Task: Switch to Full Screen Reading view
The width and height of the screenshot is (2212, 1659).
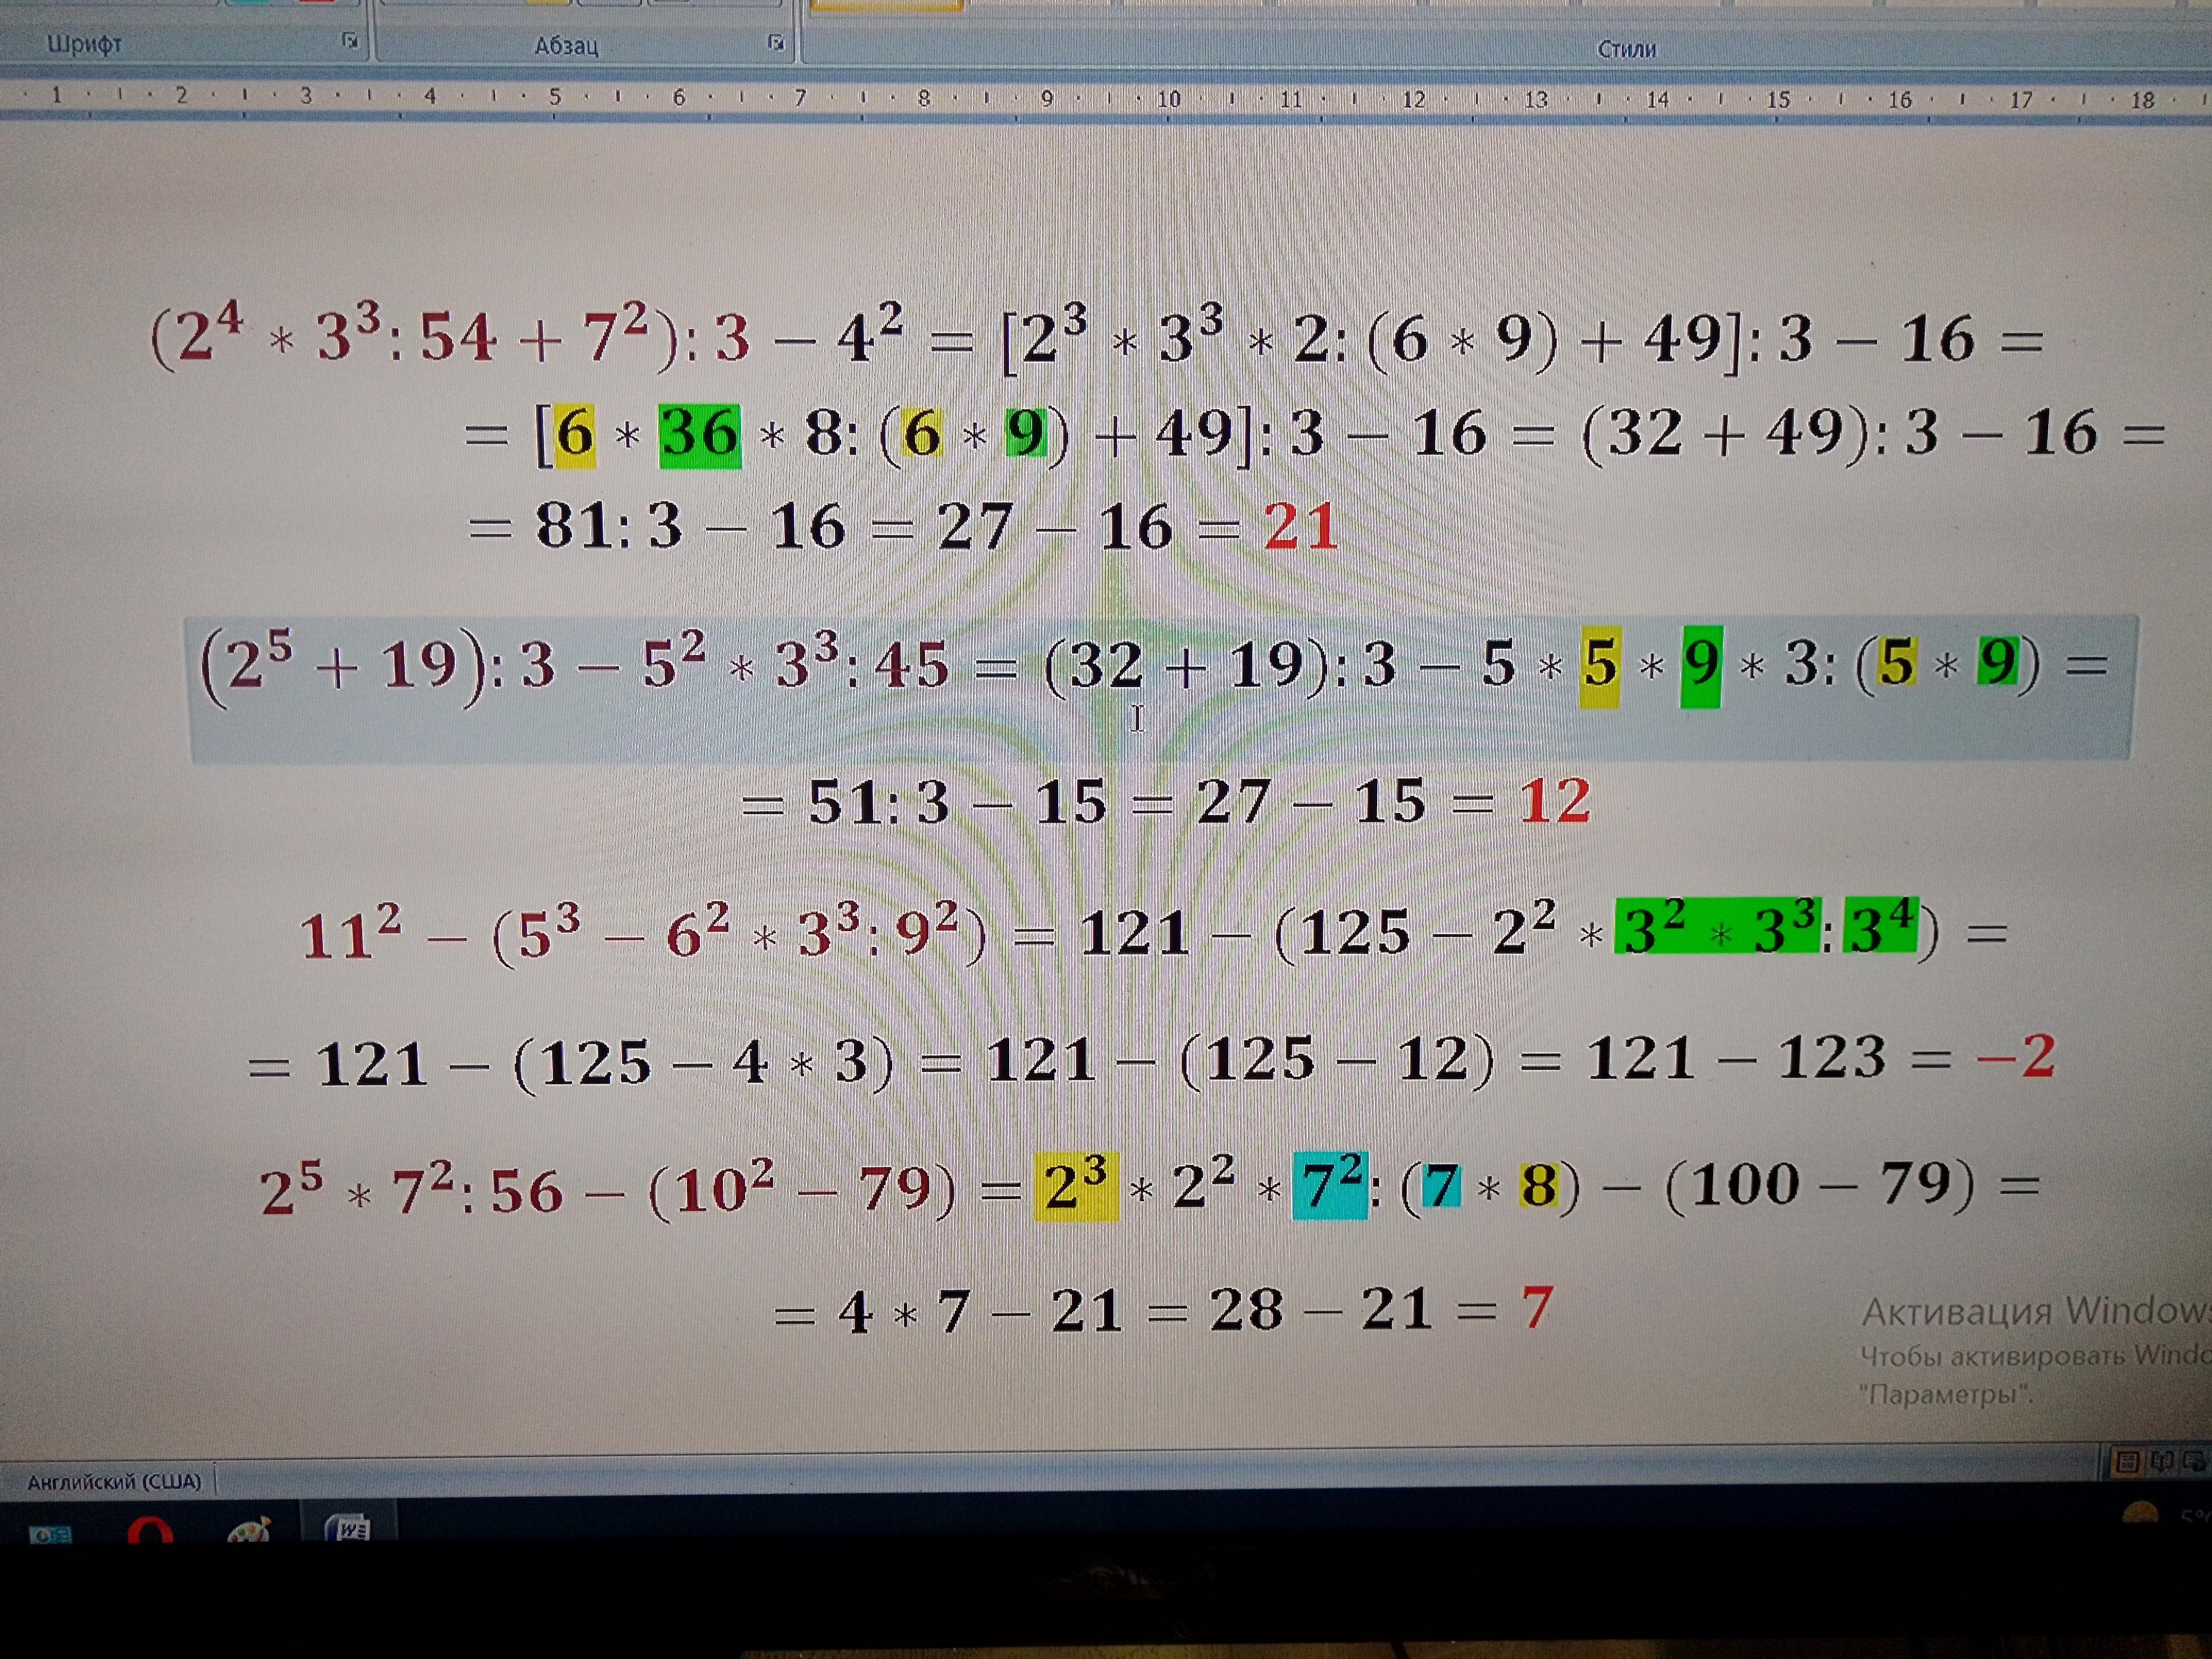Action: pyautogui.click(x=2162, y=1461)
